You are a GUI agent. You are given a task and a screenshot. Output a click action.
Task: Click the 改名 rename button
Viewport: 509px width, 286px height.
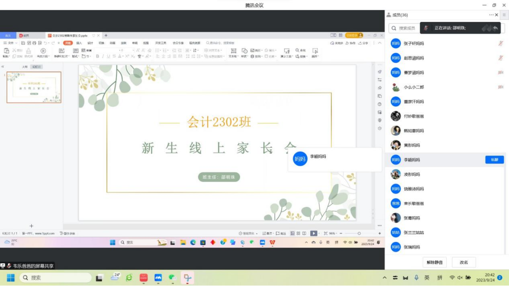[x=463, y=263]
